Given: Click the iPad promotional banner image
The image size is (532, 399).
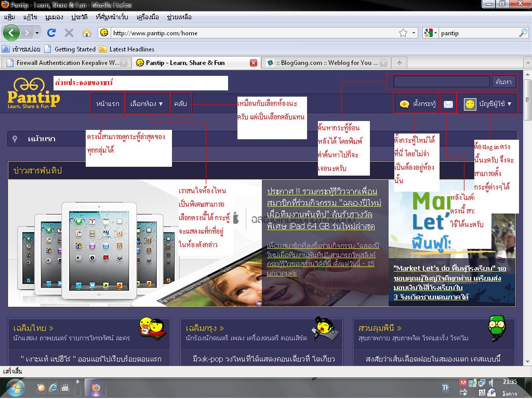Looking at the screenshot, I should (x=135, y=243).
